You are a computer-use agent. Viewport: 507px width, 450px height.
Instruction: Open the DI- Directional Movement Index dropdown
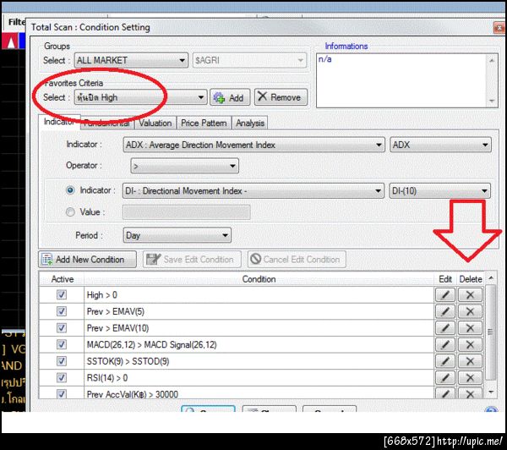pos(253,191)
